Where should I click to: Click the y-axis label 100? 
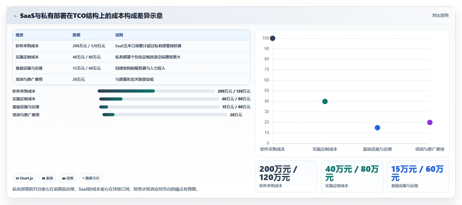266,38
